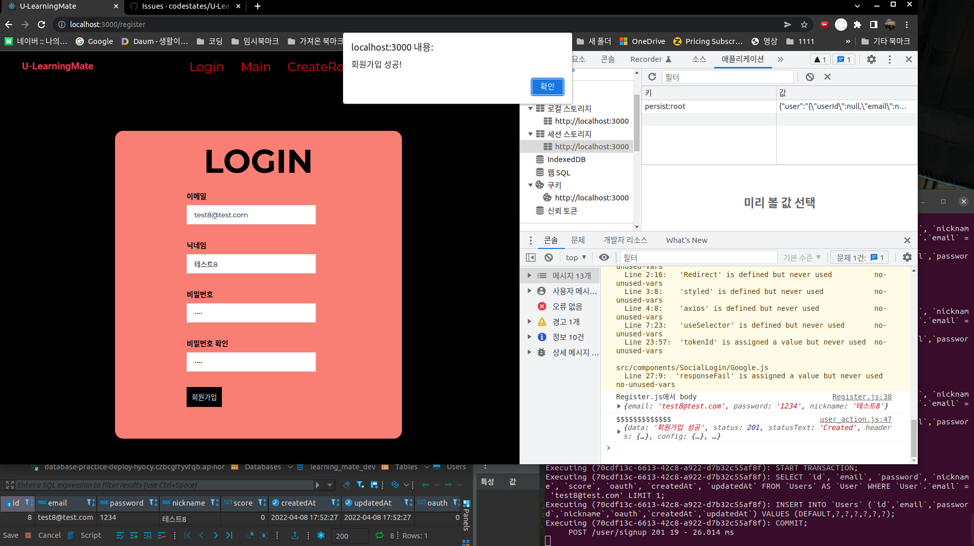Screen dimensions: 974x546
Task: Open the warnings badge showing 1 in DevTools
Action: point(820,59)
